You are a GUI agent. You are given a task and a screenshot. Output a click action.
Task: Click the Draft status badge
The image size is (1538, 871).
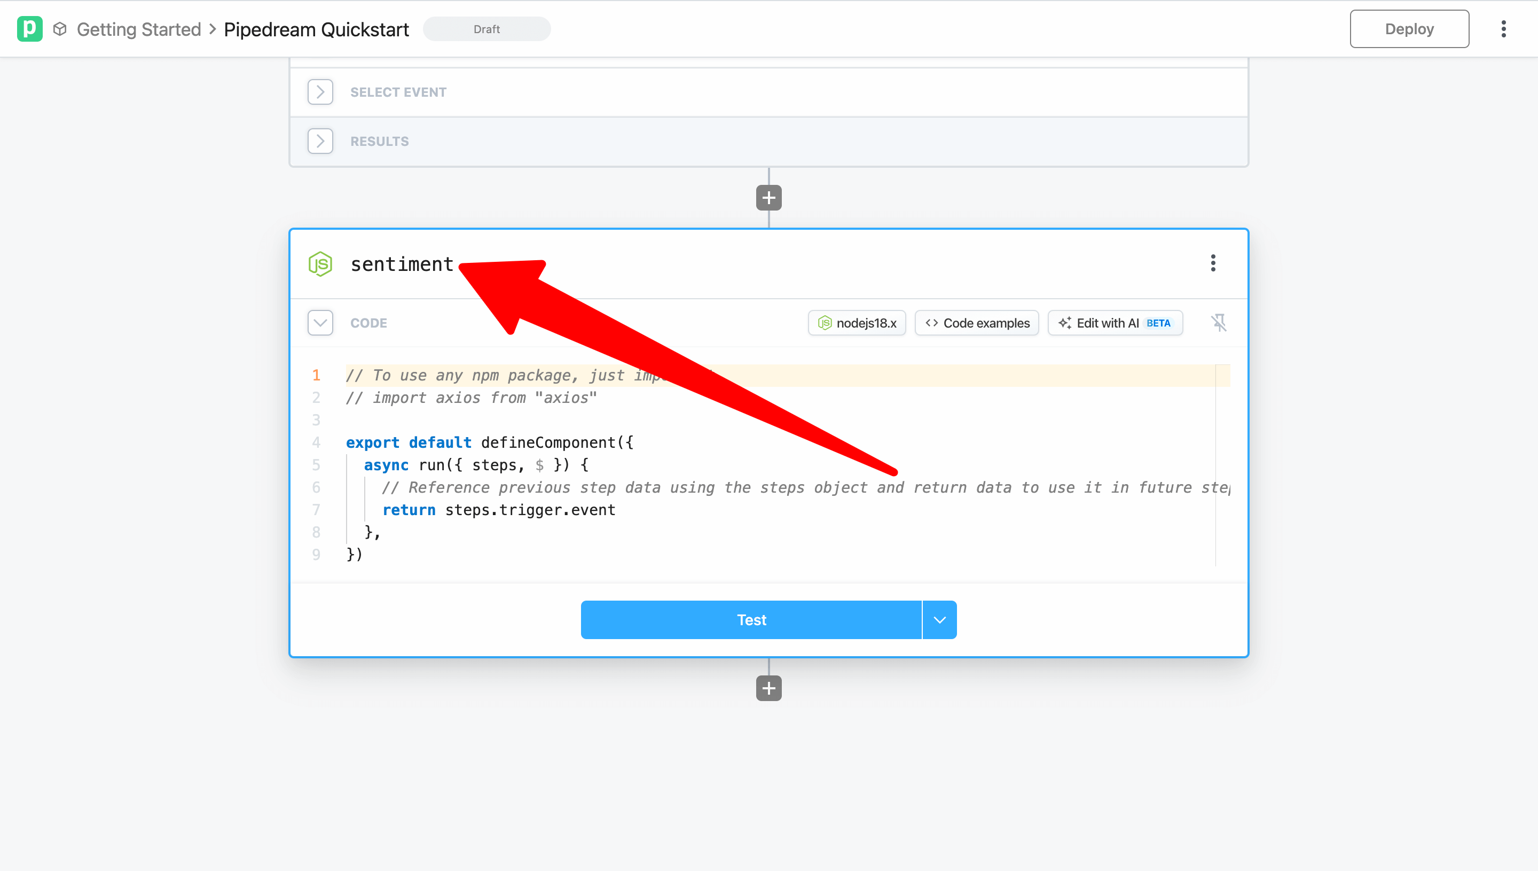pyautogui.click(x=486, y=29)
